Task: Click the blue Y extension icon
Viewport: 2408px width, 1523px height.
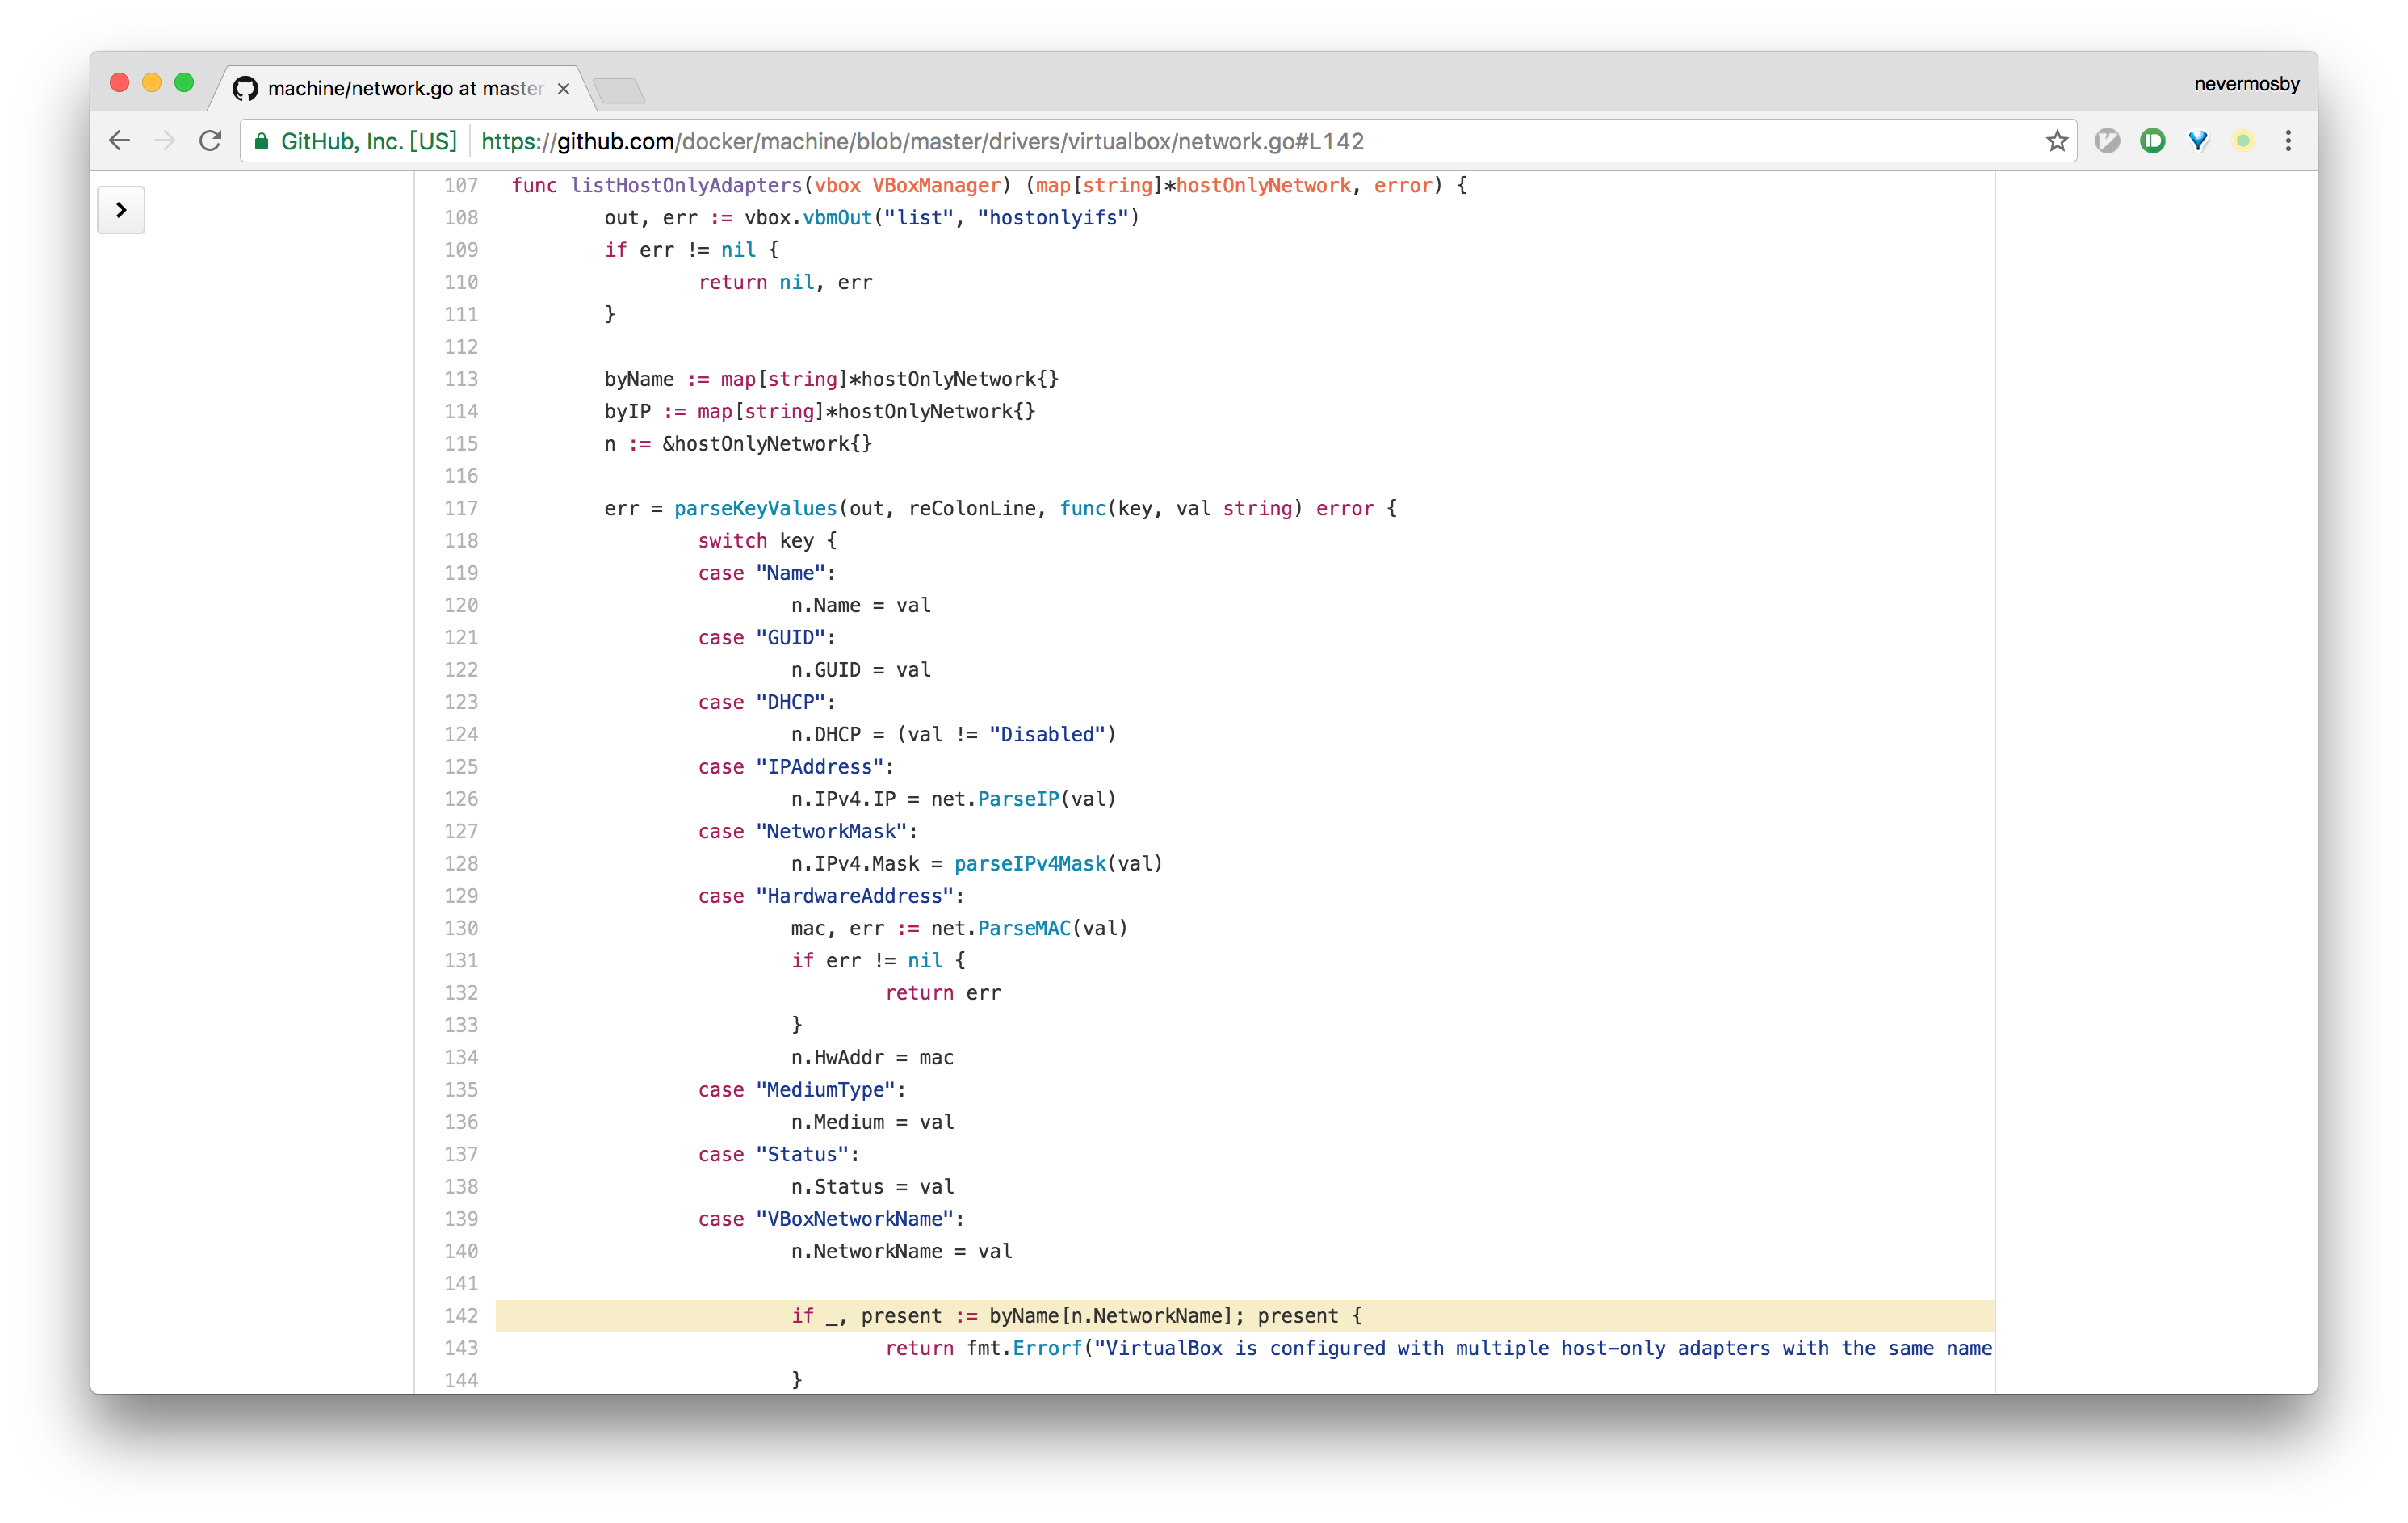Action: (2198, 141)
